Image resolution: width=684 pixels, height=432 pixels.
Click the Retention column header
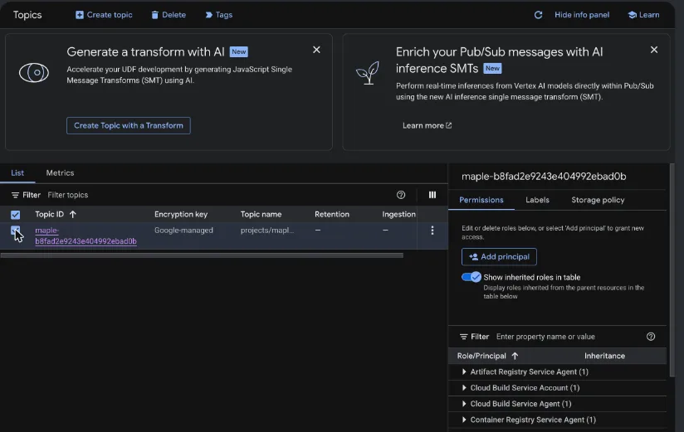(332, 214)
